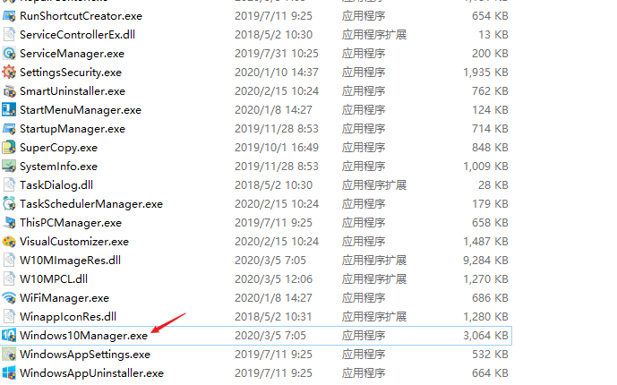This screenshot has height=385, width=617.
Task: Select the RunShortcutCreator.exe file name
Action: (81, 16)
